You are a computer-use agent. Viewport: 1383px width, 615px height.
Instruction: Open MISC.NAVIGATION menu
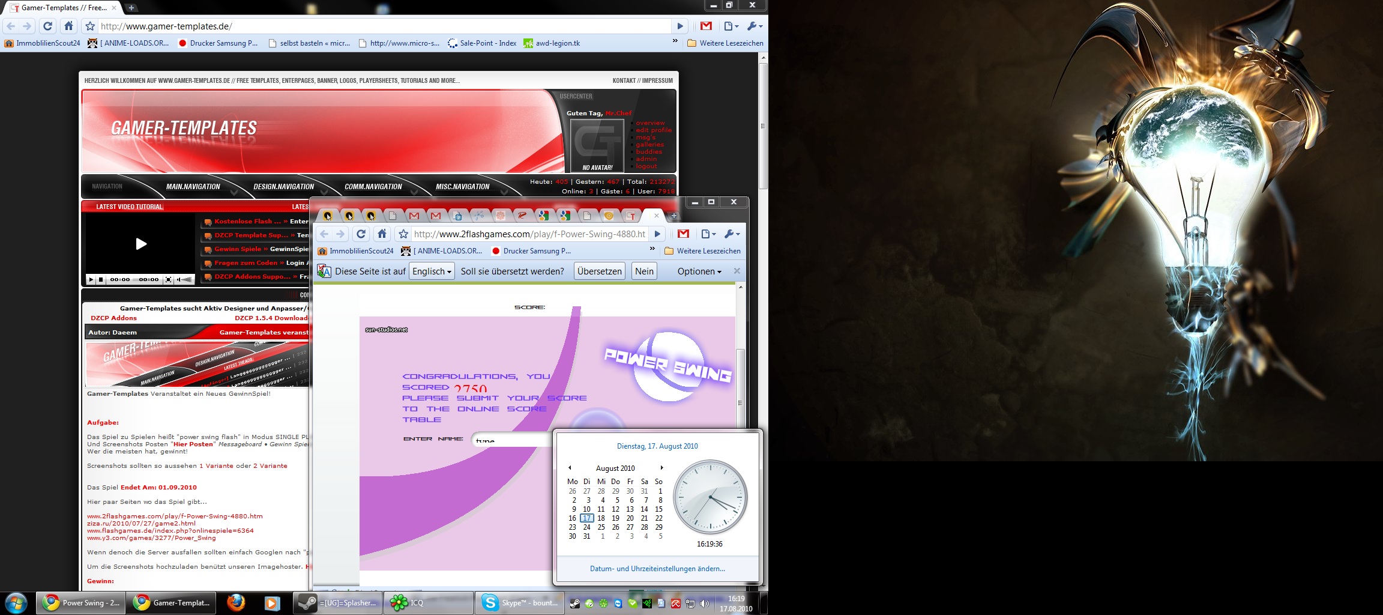point(463,187)
